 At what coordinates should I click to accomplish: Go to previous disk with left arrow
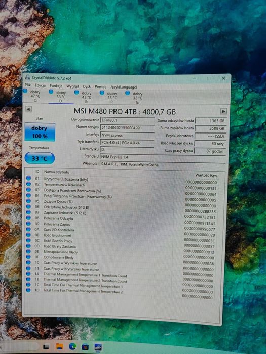pos(28,109)
